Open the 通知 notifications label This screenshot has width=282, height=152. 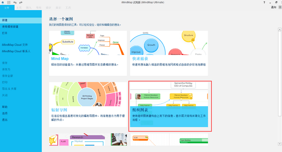point(274,7)
